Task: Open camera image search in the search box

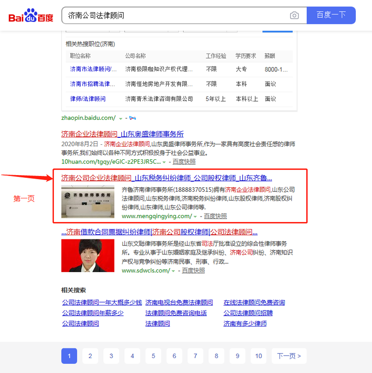Action: pyautogui.click(x=294, y=15)
